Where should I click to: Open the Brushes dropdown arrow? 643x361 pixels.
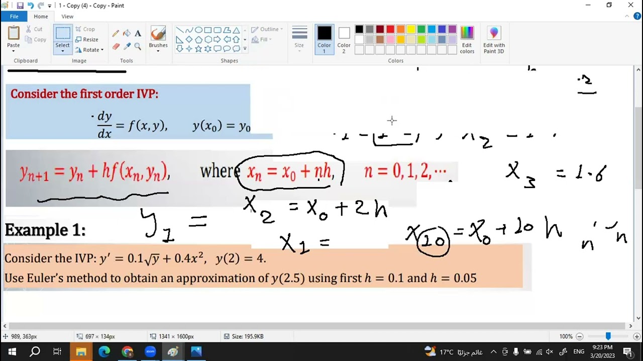[158, 51]
